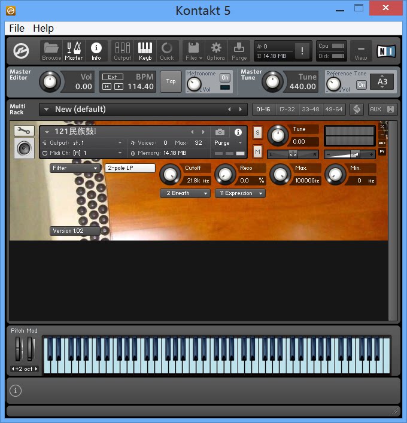Open the KSP multi script editor
Screen dimensions: 407x423
tap(357, 109)
